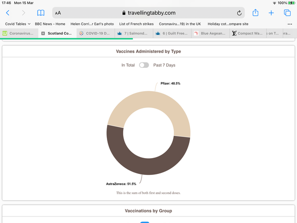Tap the forward navigation arrow
Image resolution: width=297 pixels, height=223 pixels.
click(23, 13)
